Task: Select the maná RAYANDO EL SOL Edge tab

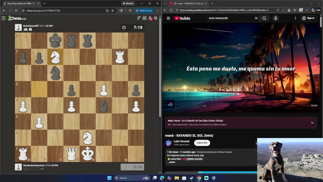Action: 188,4
